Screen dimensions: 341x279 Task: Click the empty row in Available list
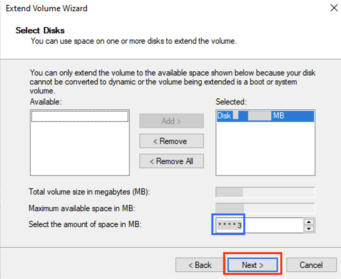pyautogui.click(x=80, y=116)
